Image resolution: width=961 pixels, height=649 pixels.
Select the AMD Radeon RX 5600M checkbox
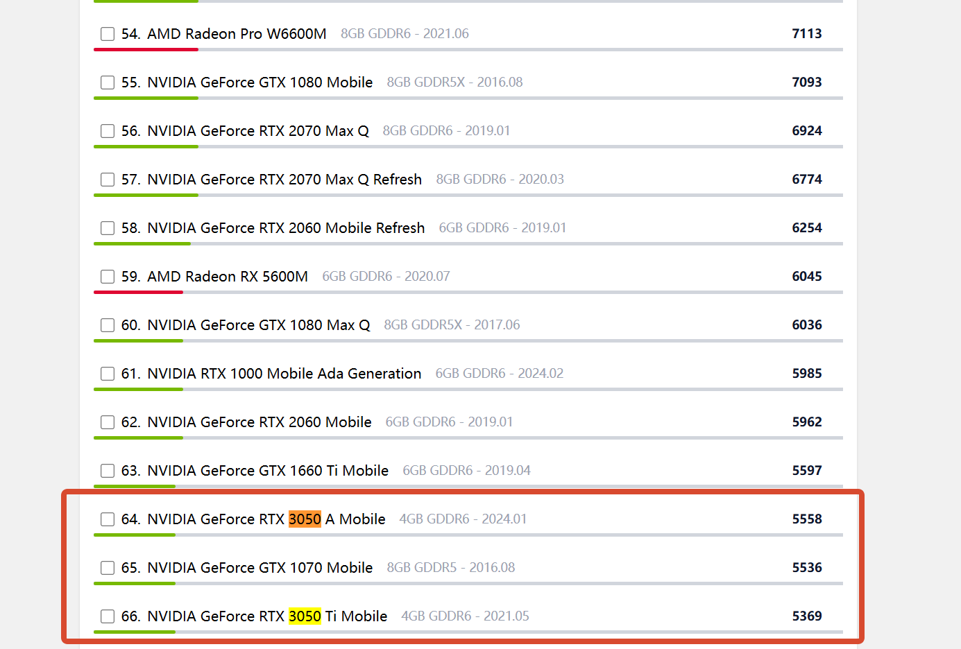click(x=108, y=277)
